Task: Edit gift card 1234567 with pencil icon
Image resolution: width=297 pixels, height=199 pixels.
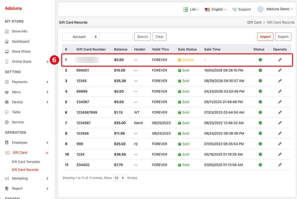Action: click(x=280, y=123)
